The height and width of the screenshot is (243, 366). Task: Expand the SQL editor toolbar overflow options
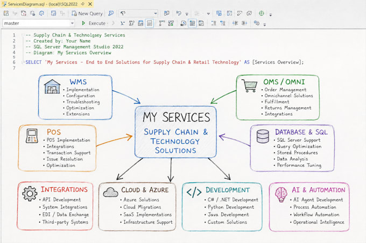(264, 25)
